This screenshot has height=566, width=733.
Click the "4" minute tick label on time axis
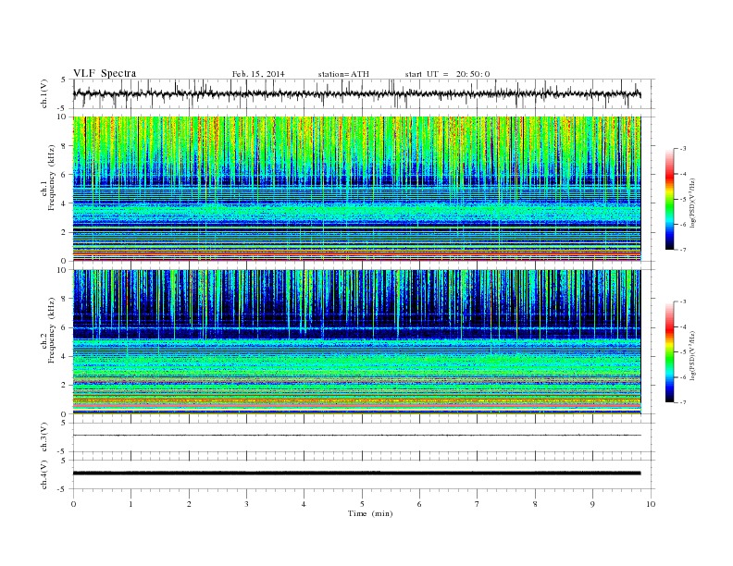(304, 504)
